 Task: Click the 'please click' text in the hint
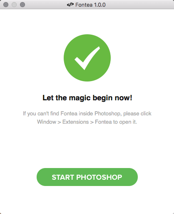pos(137,114)
